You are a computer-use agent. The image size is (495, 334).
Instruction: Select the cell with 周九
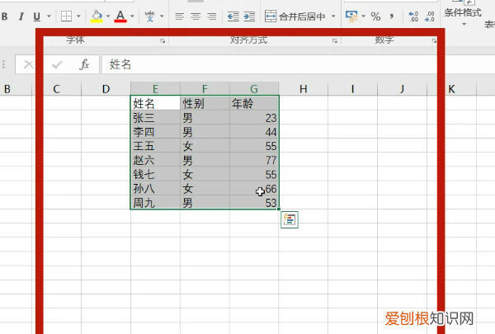(155, 202)
